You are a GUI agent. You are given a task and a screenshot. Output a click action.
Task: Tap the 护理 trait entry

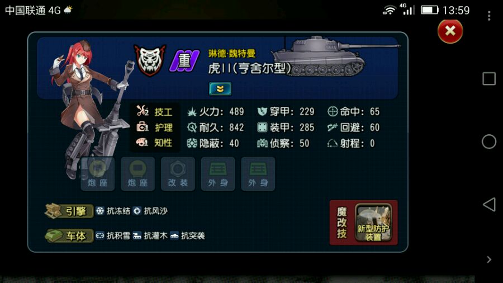tap(155, 127)
